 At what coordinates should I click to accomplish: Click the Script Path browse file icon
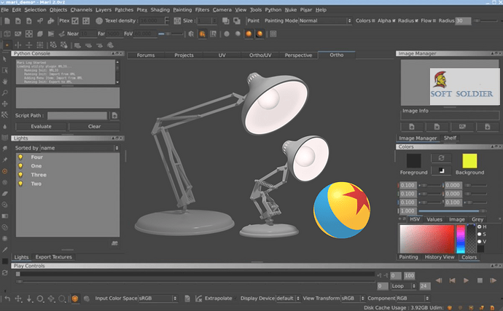point(114,115)
